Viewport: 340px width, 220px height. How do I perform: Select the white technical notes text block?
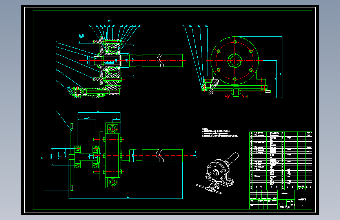pyautogui.click(x=220, y=133)
